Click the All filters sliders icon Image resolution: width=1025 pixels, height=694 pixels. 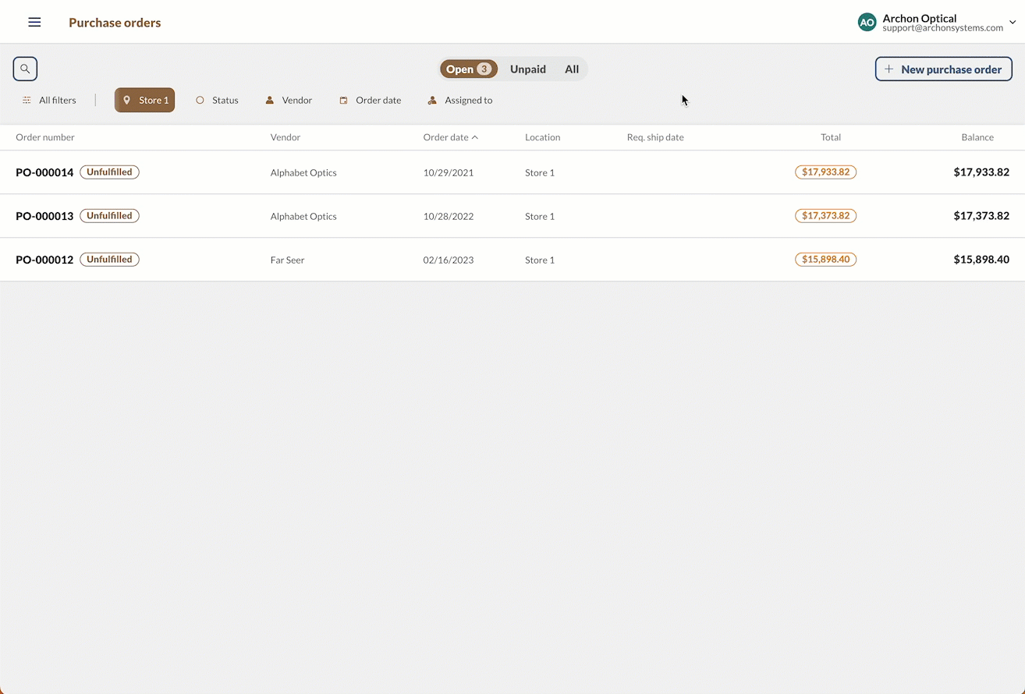[27, 101]
